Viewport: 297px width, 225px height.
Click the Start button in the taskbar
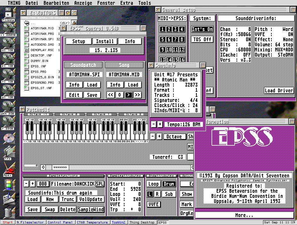point(8,222)
